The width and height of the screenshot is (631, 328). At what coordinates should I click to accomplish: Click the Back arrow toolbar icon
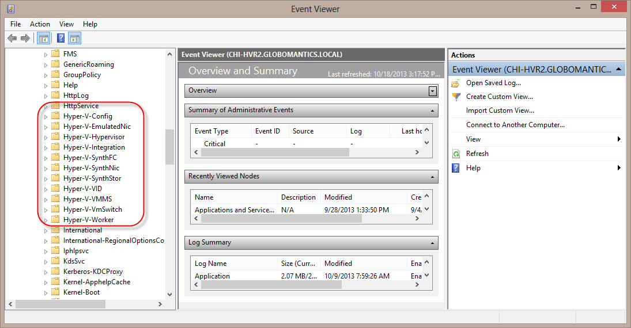[12, 38]
